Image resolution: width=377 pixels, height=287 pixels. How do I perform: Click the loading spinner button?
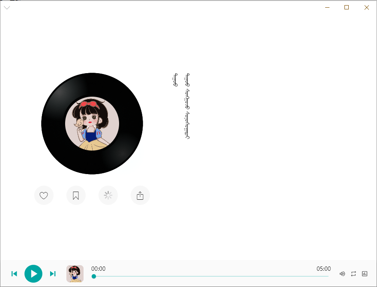[108, 195]
